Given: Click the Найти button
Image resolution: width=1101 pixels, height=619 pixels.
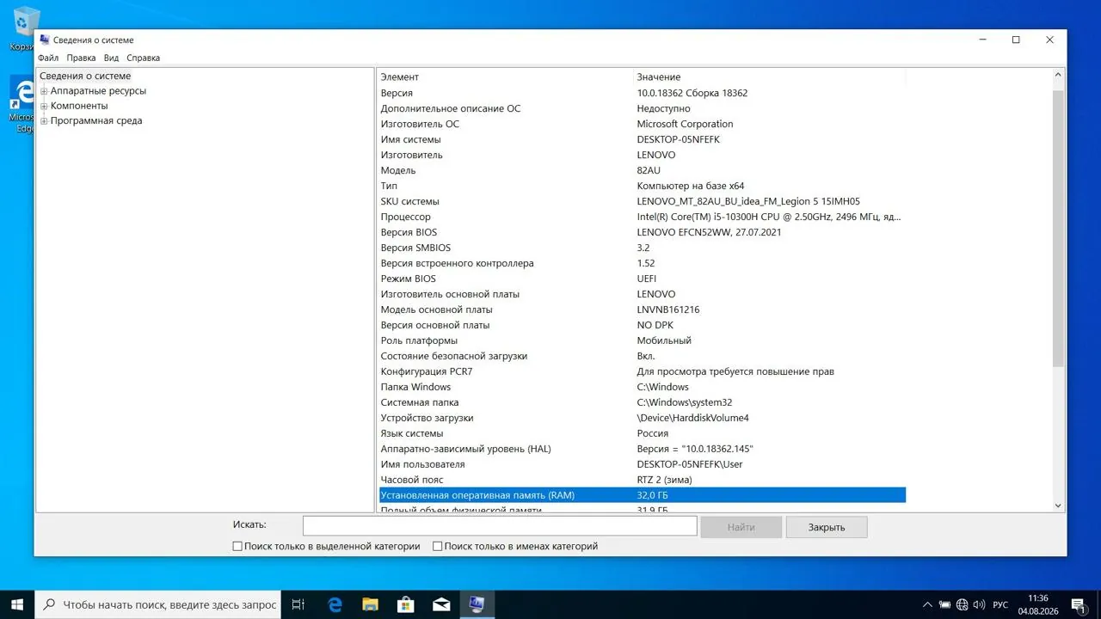Looking at the screenshot, I should [741, 527].
